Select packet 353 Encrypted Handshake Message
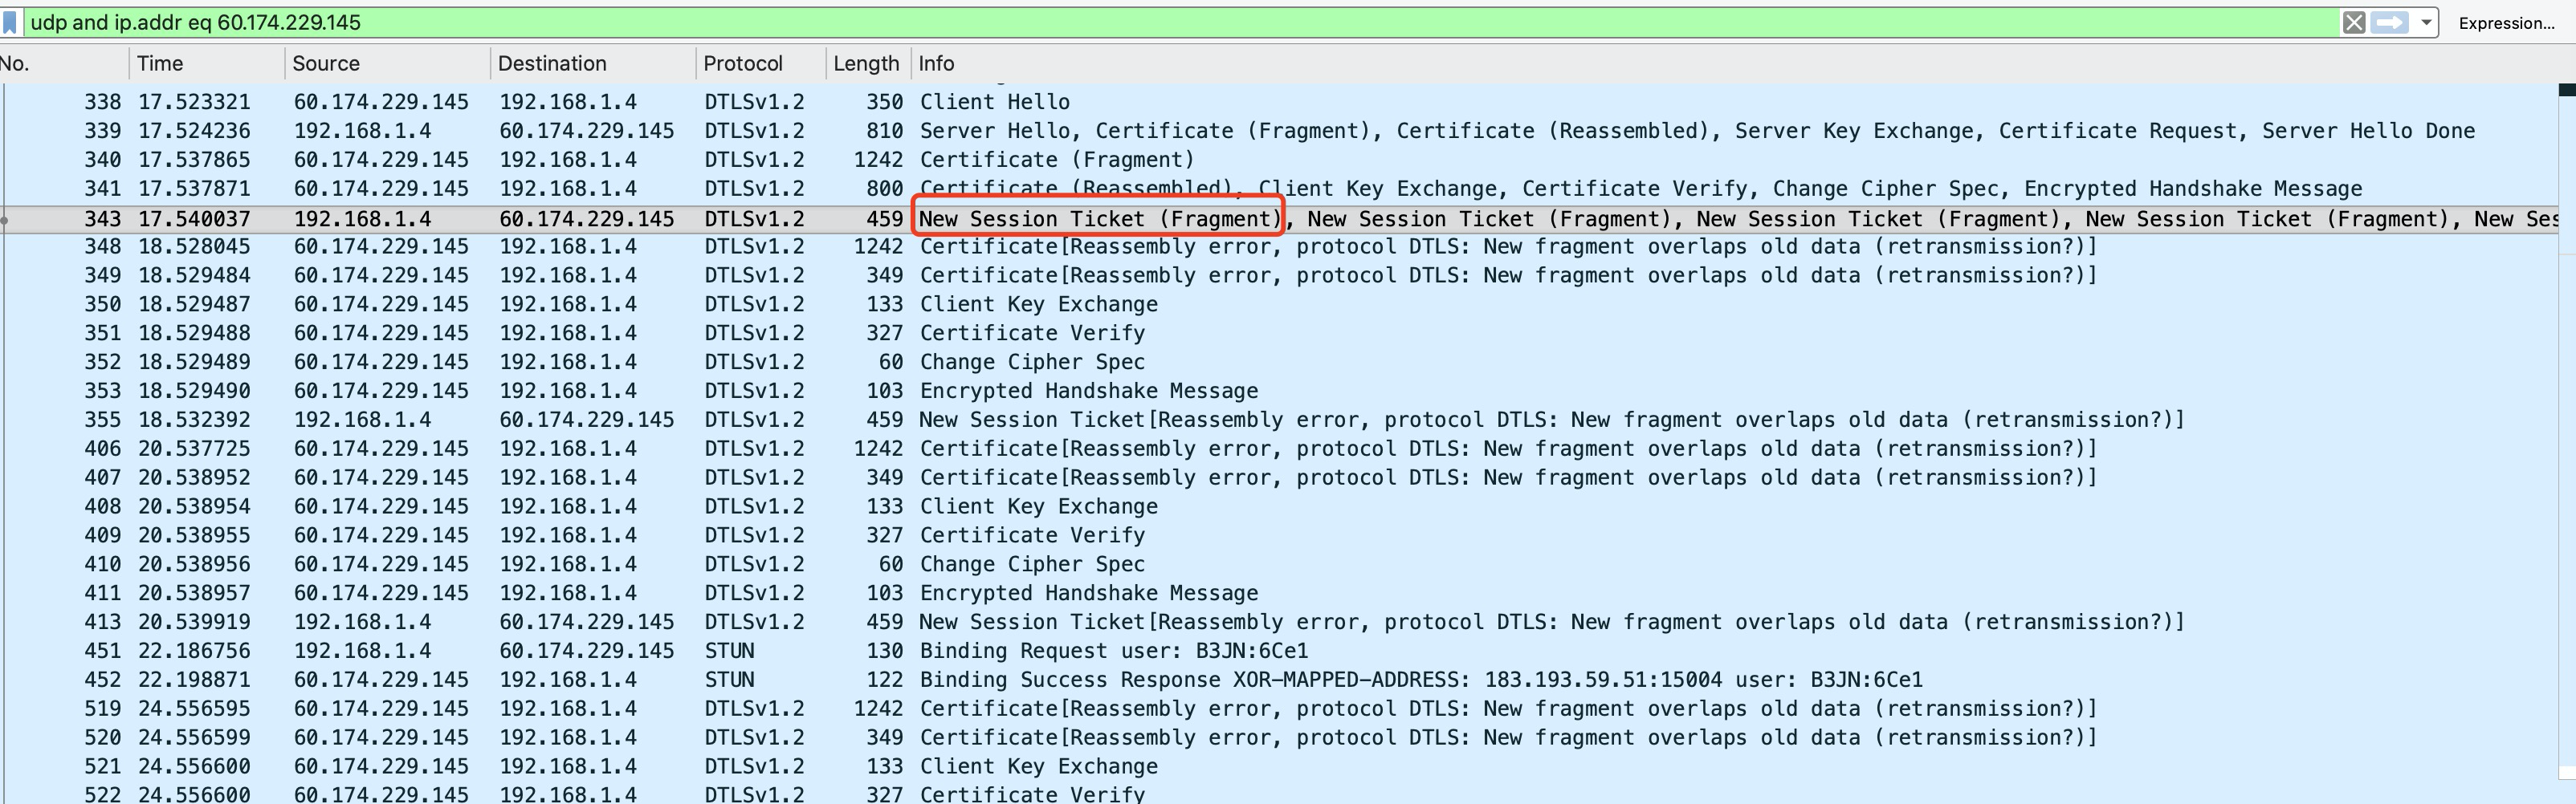The width and height of the screenshot is (2576, 804). coord(1280,392)
